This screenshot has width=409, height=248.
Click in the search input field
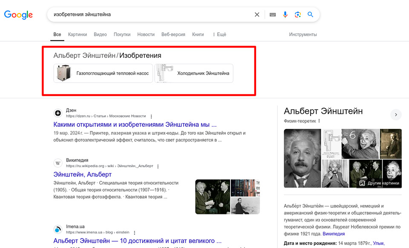[x=151, y=14]
